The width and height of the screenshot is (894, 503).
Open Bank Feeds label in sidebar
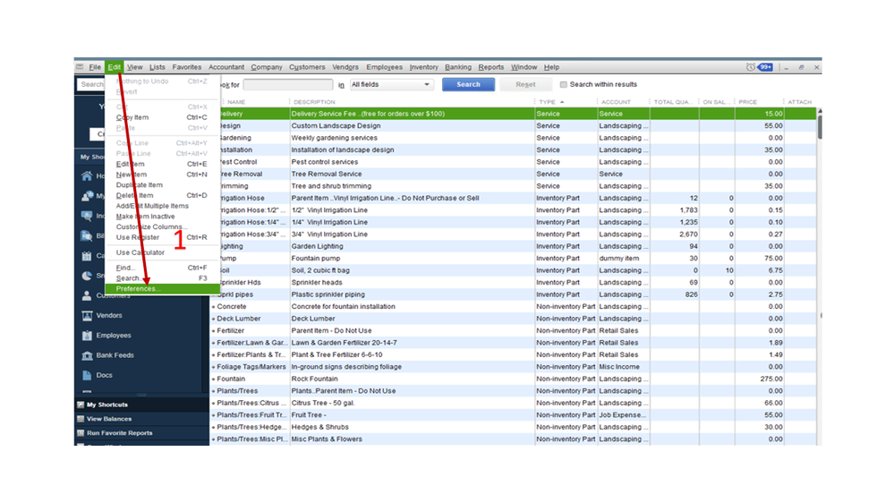click(115, 355)
